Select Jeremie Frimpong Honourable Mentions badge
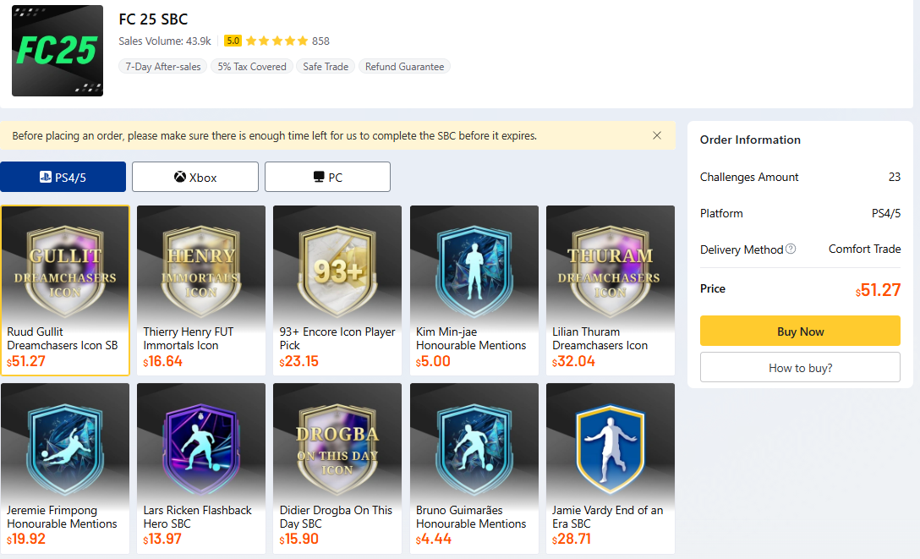 65,449
